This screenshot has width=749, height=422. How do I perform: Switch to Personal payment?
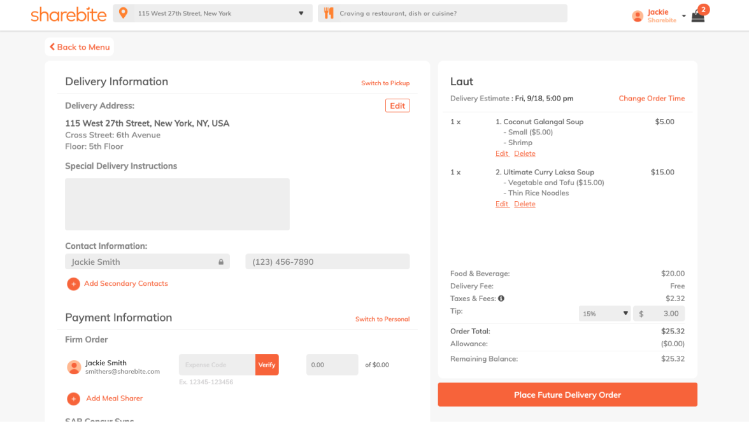pyautogui.click(x=382, y=320)
